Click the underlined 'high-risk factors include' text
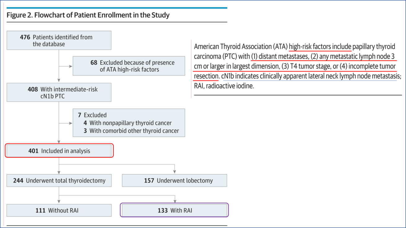Viewport: 406px width, 228px height. (x=320, y=47)
